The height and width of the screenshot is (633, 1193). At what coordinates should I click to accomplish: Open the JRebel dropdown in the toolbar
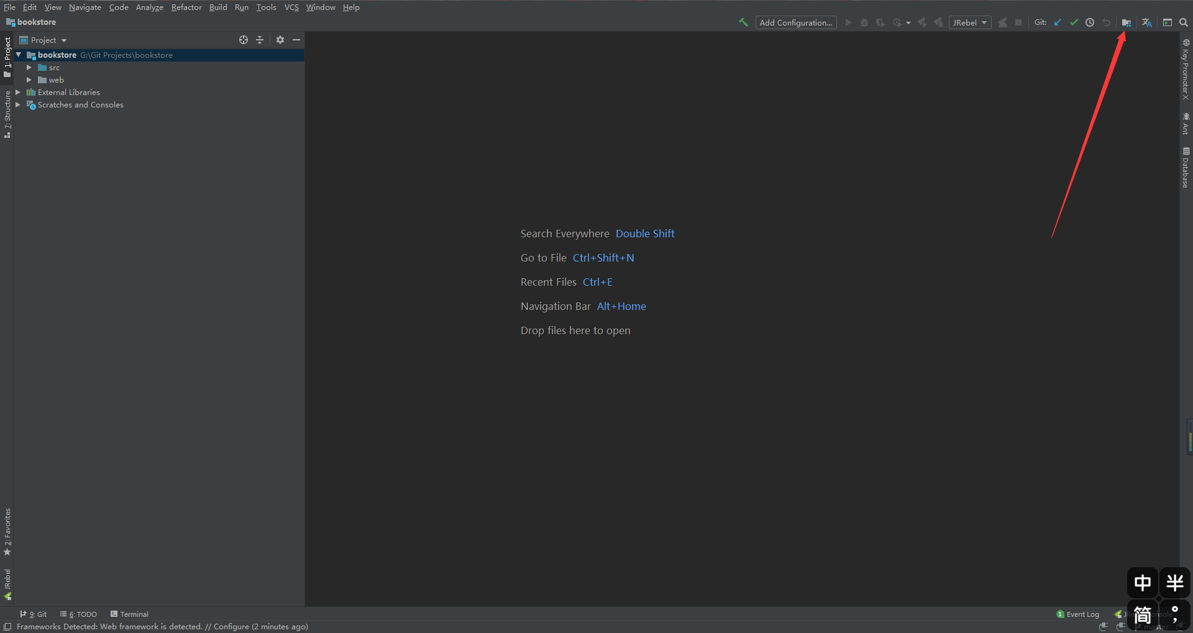(970, 22)
